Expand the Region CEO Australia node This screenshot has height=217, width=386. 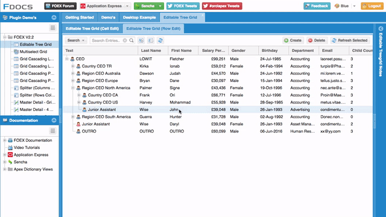coord(73,74)
